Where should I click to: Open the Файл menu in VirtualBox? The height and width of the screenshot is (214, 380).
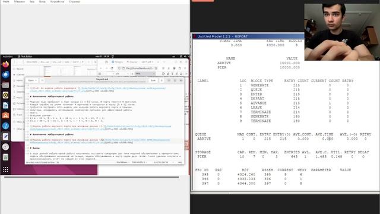tap(6, 1)
